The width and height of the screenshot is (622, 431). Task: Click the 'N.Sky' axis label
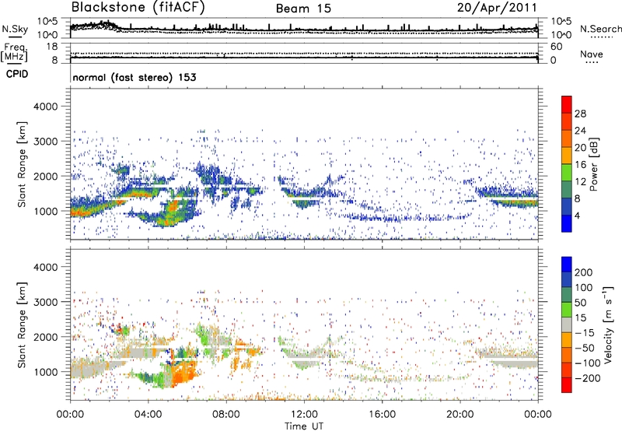tap(15, 29)
